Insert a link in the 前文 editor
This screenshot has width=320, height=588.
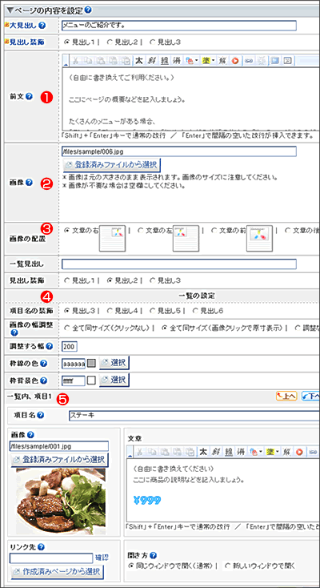[x=248, y=61]
